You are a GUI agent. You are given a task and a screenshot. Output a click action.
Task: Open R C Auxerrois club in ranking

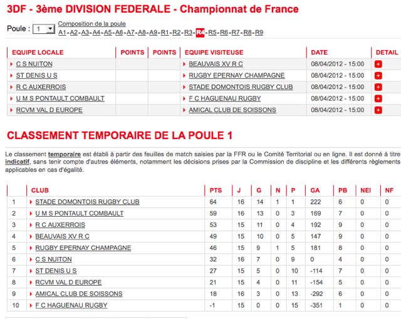coord(60,225)
